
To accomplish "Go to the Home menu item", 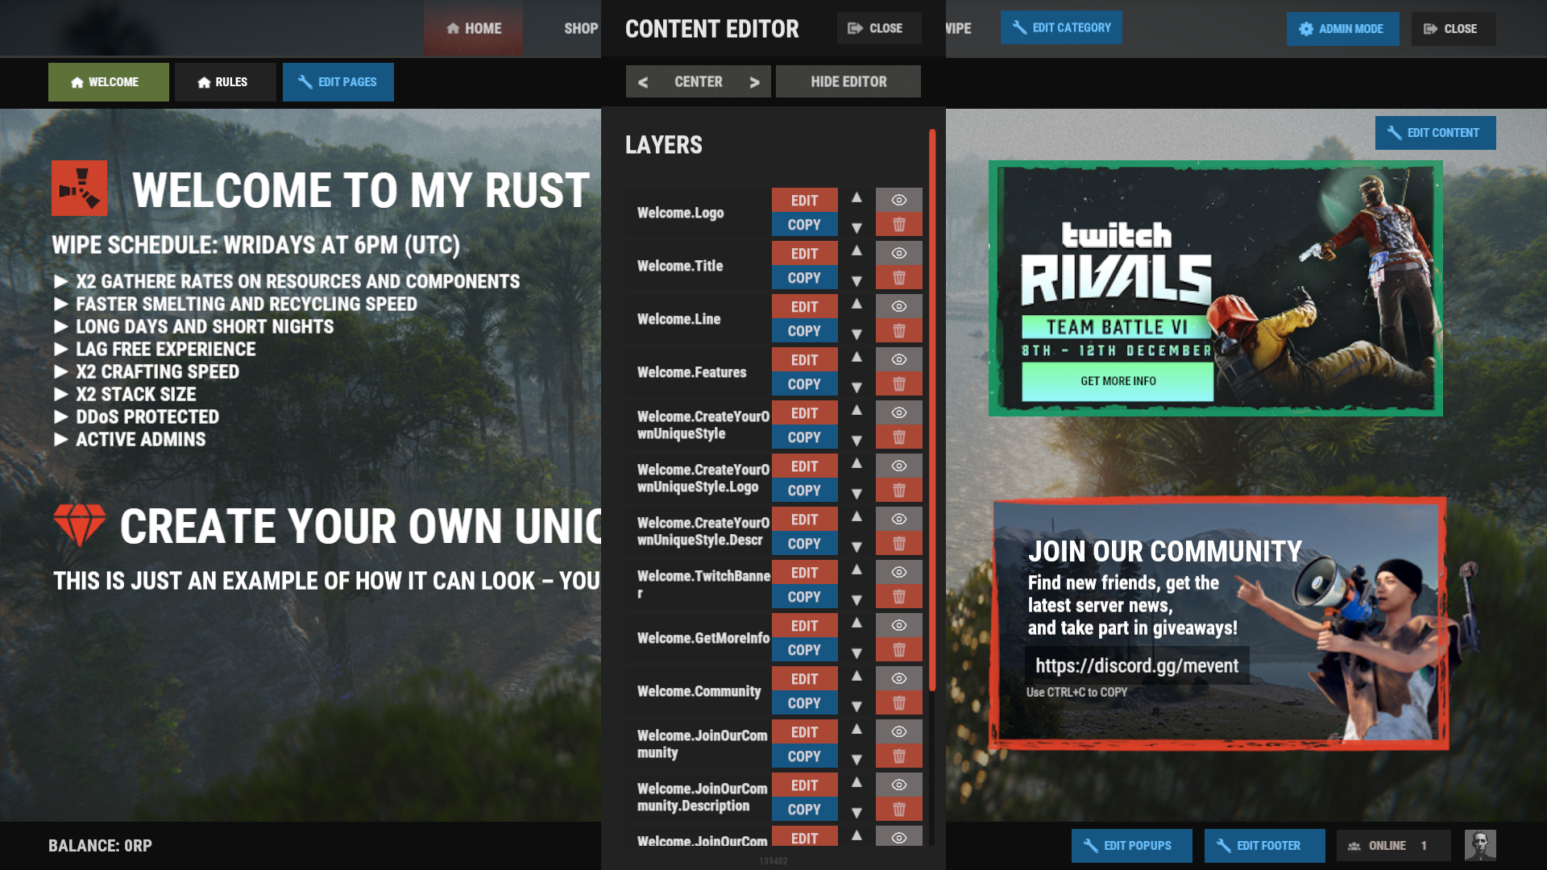I will pyautogui.click(x=474, y=28).
